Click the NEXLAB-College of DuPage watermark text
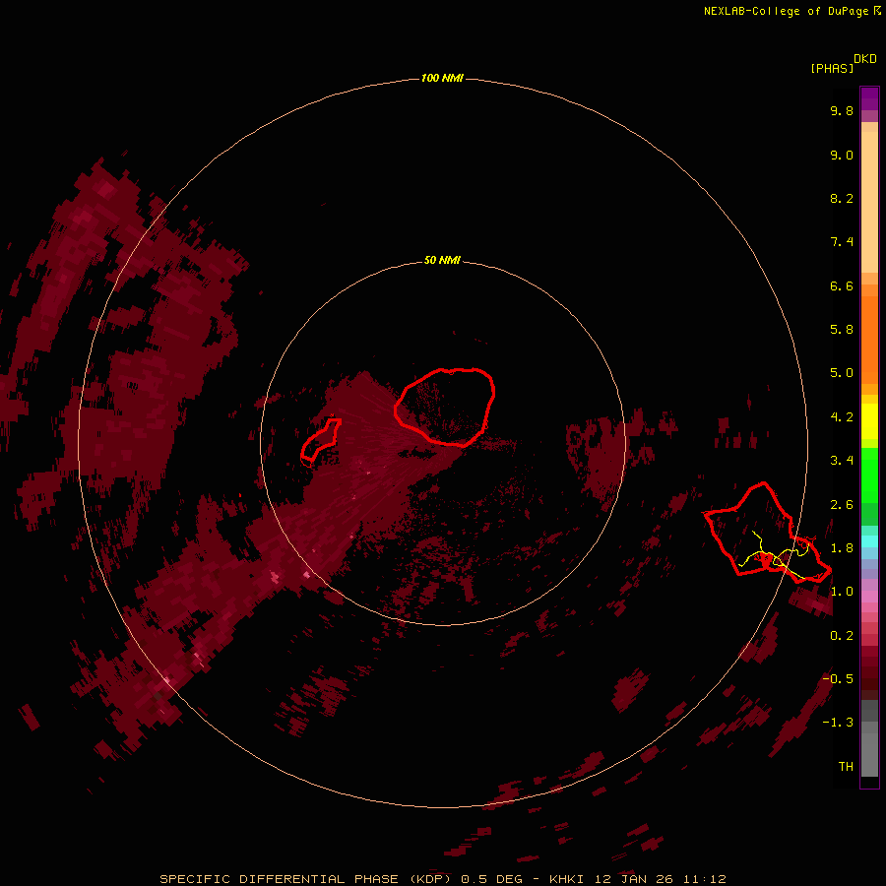This screenshot has width=886, height=886. click(x=791, y=11)
